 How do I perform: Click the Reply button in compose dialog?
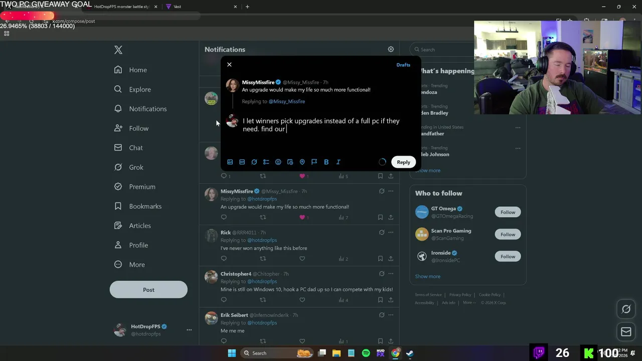pyautogui.click(x=403, y=162)
